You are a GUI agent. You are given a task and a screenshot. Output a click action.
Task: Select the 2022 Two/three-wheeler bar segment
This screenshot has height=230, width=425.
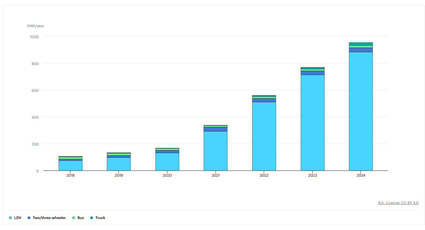[264, 100]
